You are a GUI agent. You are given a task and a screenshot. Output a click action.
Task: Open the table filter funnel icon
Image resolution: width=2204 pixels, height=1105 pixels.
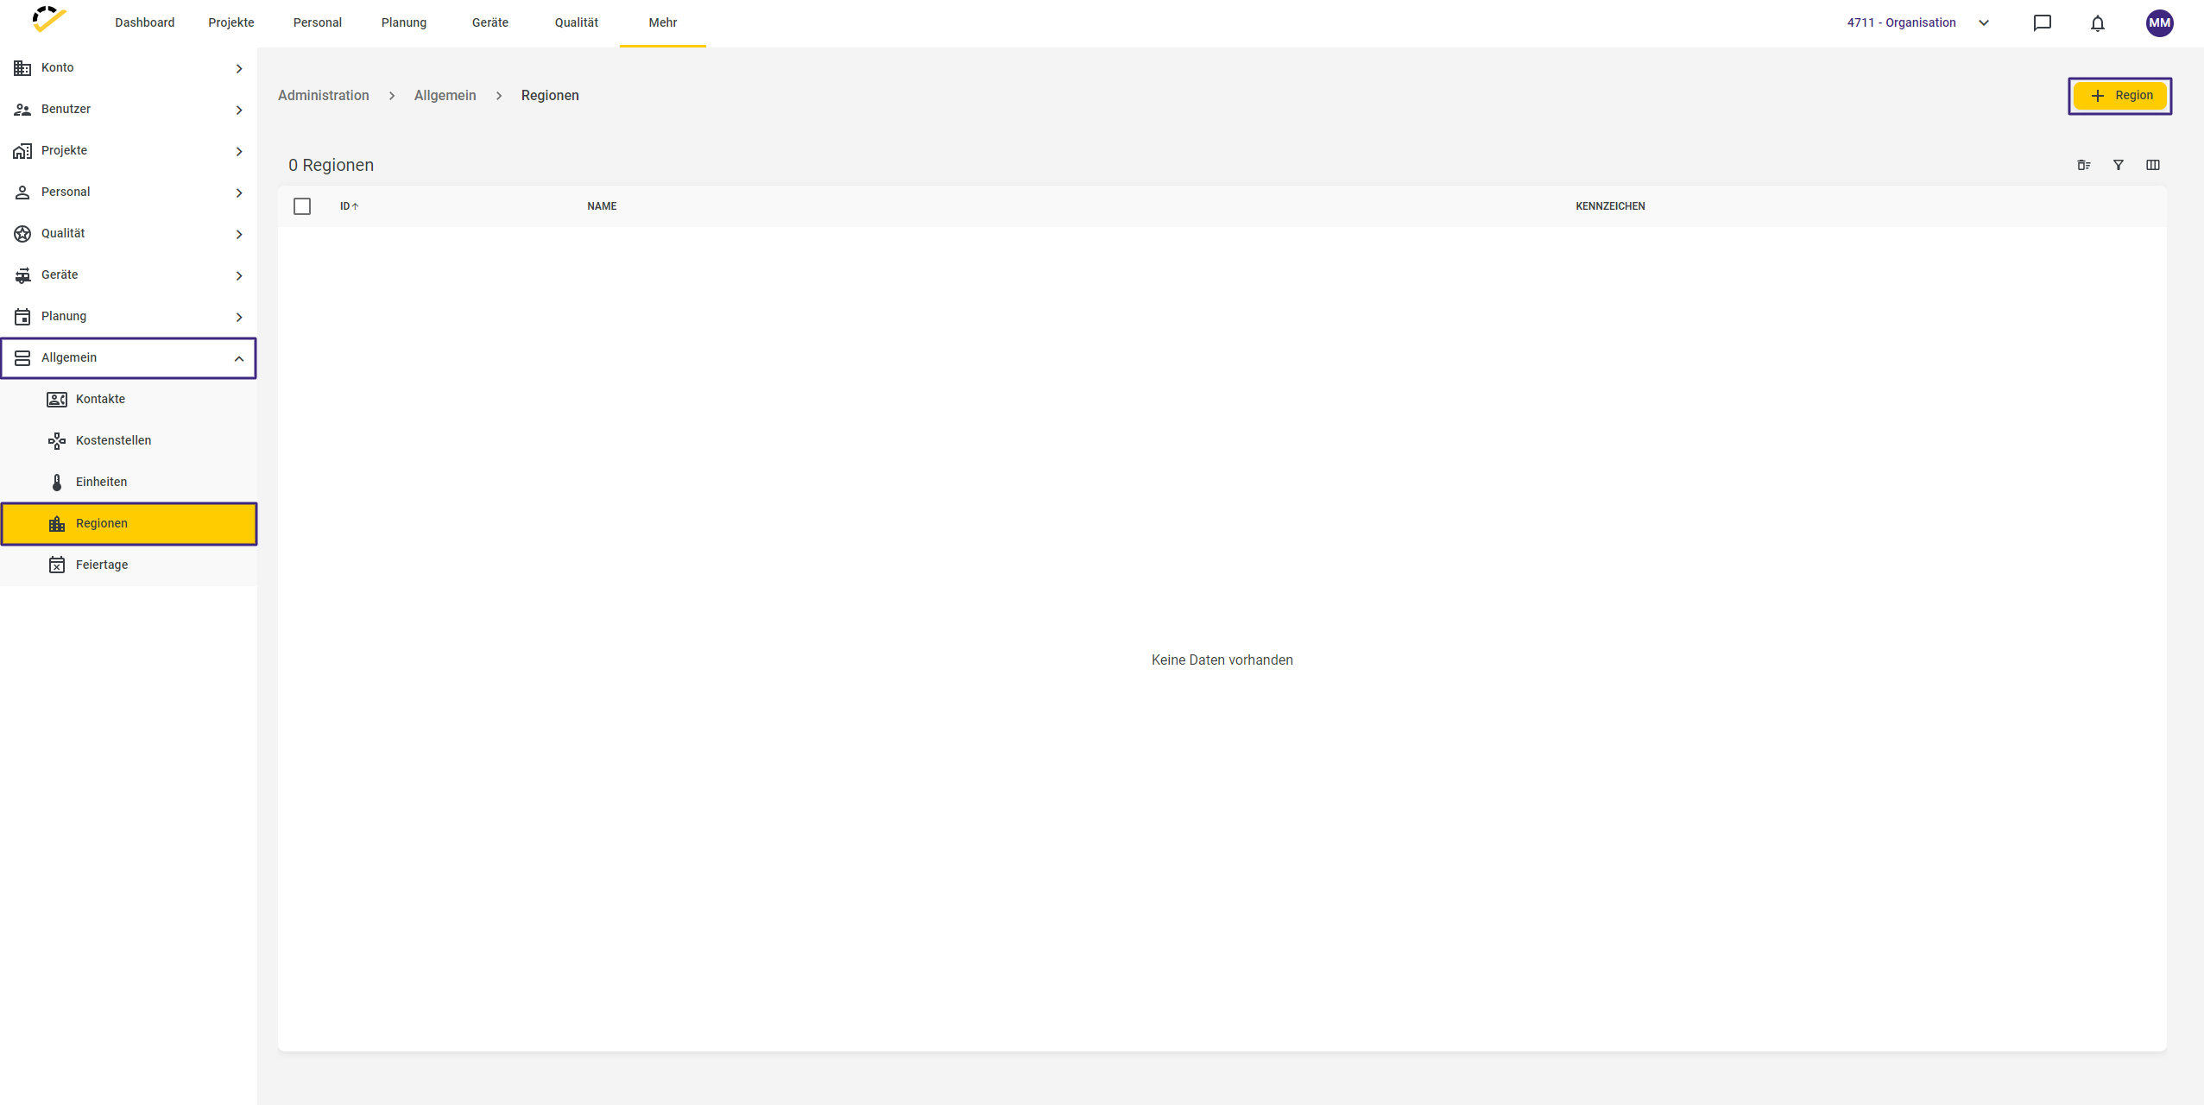(x=2118, y=165)
